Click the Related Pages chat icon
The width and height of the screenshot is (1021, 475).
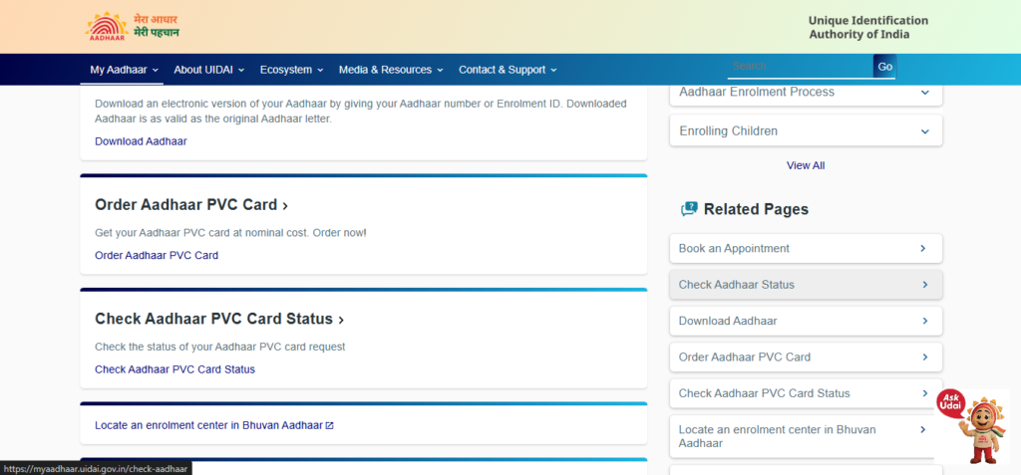(x=689, y=209)
